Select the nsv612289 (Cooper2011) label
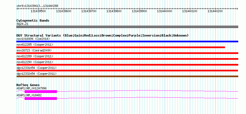 [35, 56]
